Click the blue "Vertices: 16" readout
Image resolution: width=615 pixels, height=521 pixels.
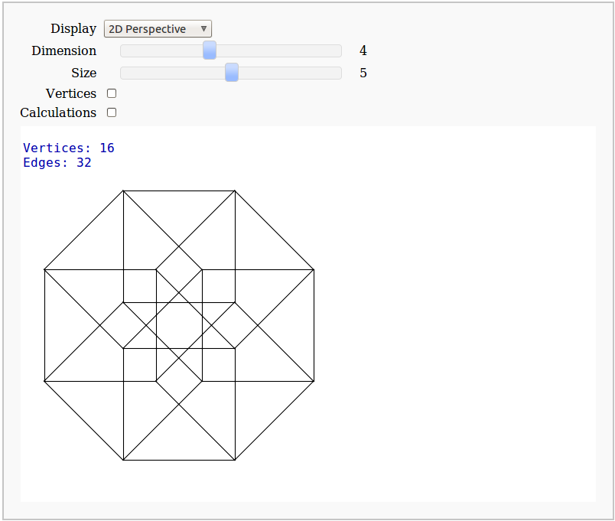[x=69, y=148]
